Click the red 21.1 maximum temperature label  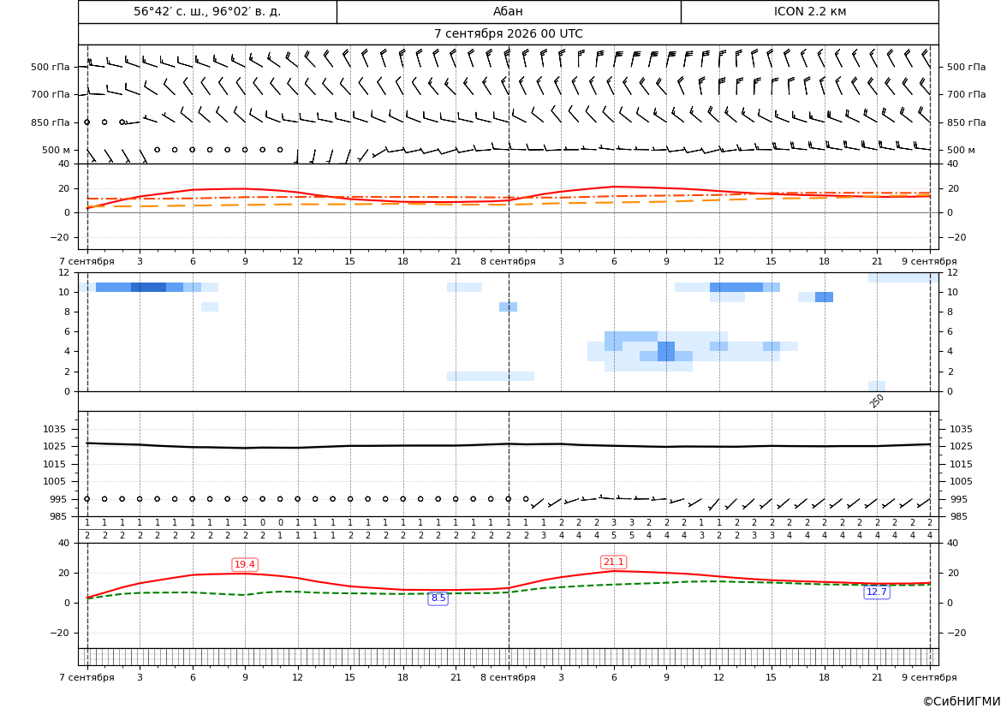613,562
